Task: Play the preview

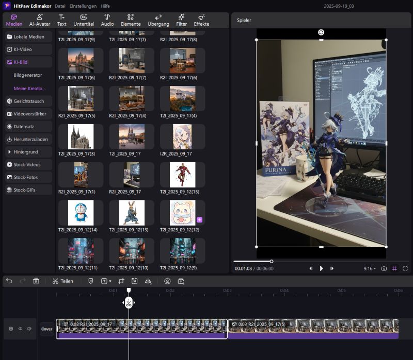Action: 321,268
